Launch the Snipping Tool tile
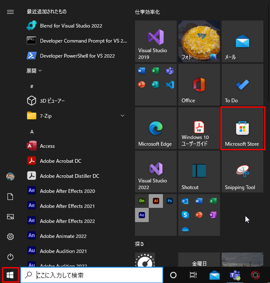Viewport: 270px width, 283px height. [242, 172]
